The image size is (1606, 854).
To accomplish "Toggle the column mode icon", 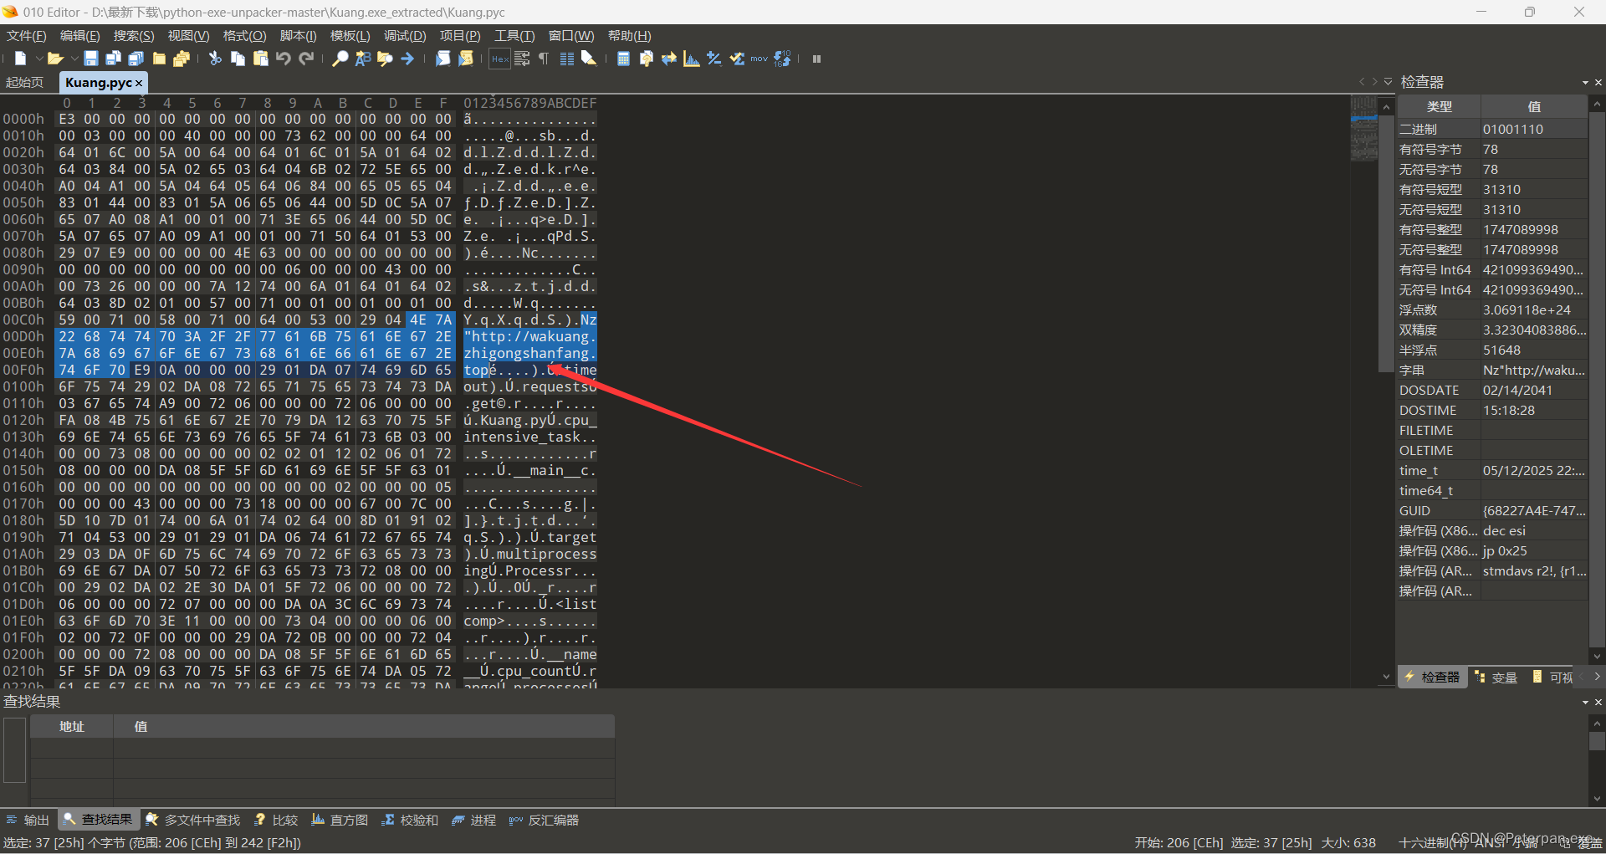I will (x=567, y=59).
